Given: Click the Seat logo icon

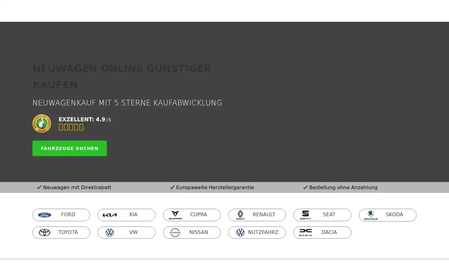Looking at the screenshot, I should click(x=306, y=215).
